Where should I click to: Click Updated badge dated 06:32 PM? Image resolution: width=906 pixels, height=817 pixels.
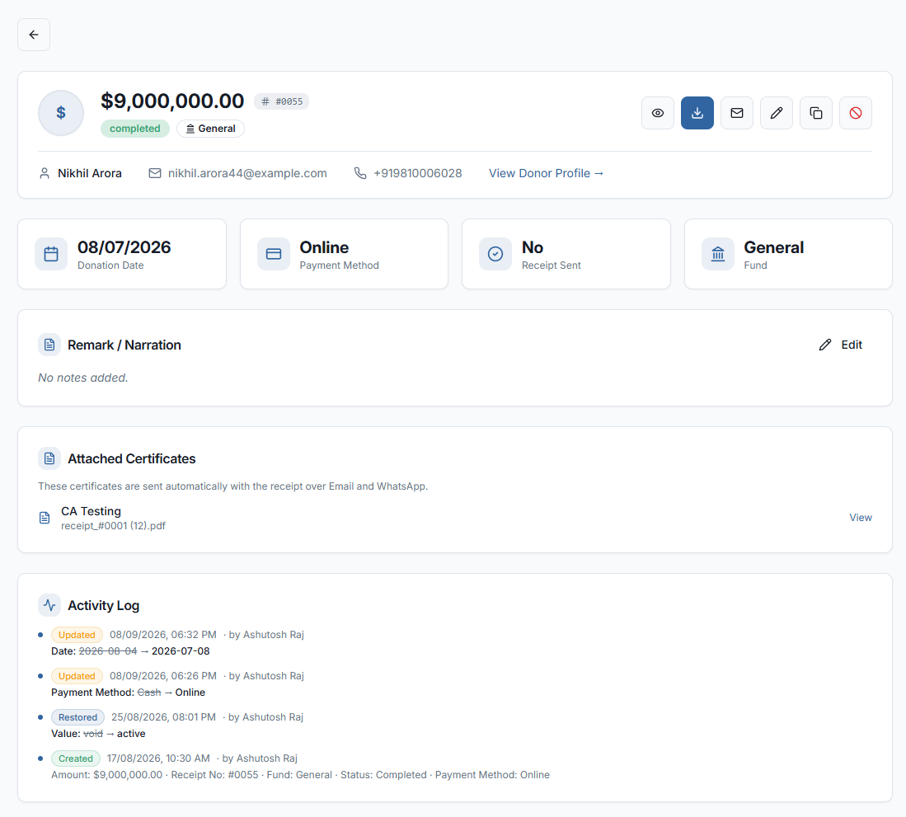[x=77, y=635]
